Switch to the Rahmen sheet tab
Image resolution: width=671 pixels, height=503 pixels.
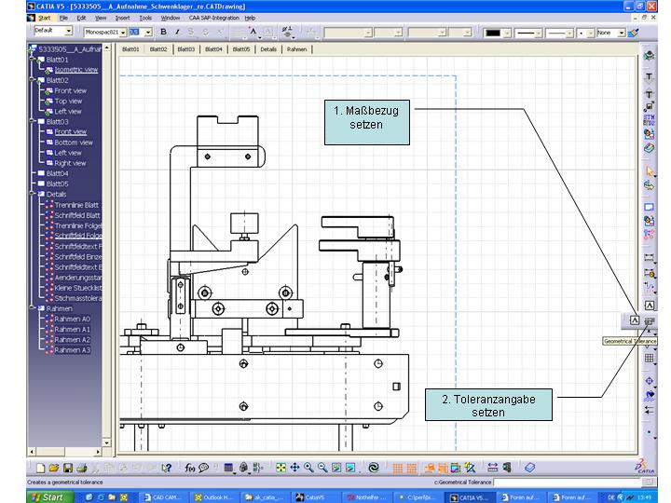[296, 49]
